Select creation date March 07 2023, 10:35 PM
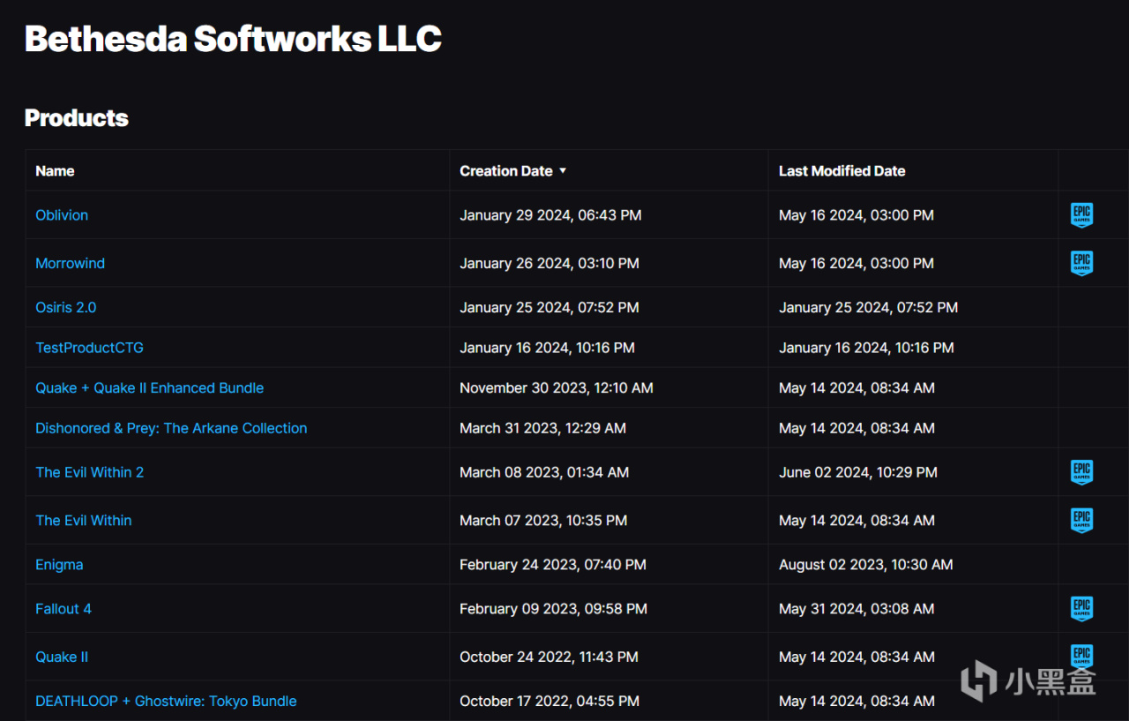Viewport: 1129px width, 721px height. pos(543,521)
